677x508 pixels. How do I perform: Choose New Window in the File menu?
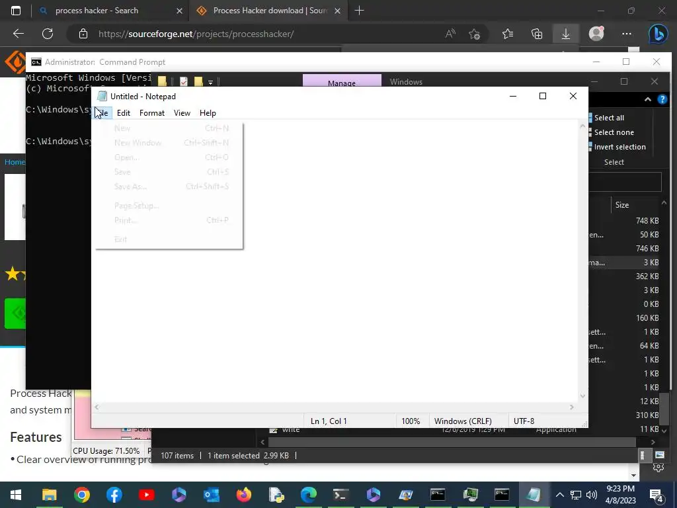pos(169,143)
